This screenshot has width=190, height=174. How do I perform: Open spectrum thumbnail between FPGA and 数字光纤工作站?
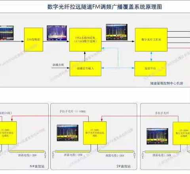tap(117, 32)
